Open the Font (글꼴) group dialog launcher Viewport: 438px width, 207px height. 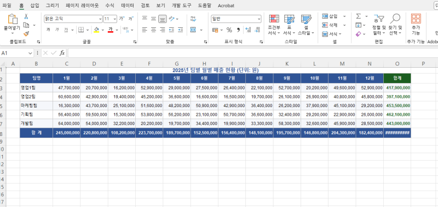point(135,42)
